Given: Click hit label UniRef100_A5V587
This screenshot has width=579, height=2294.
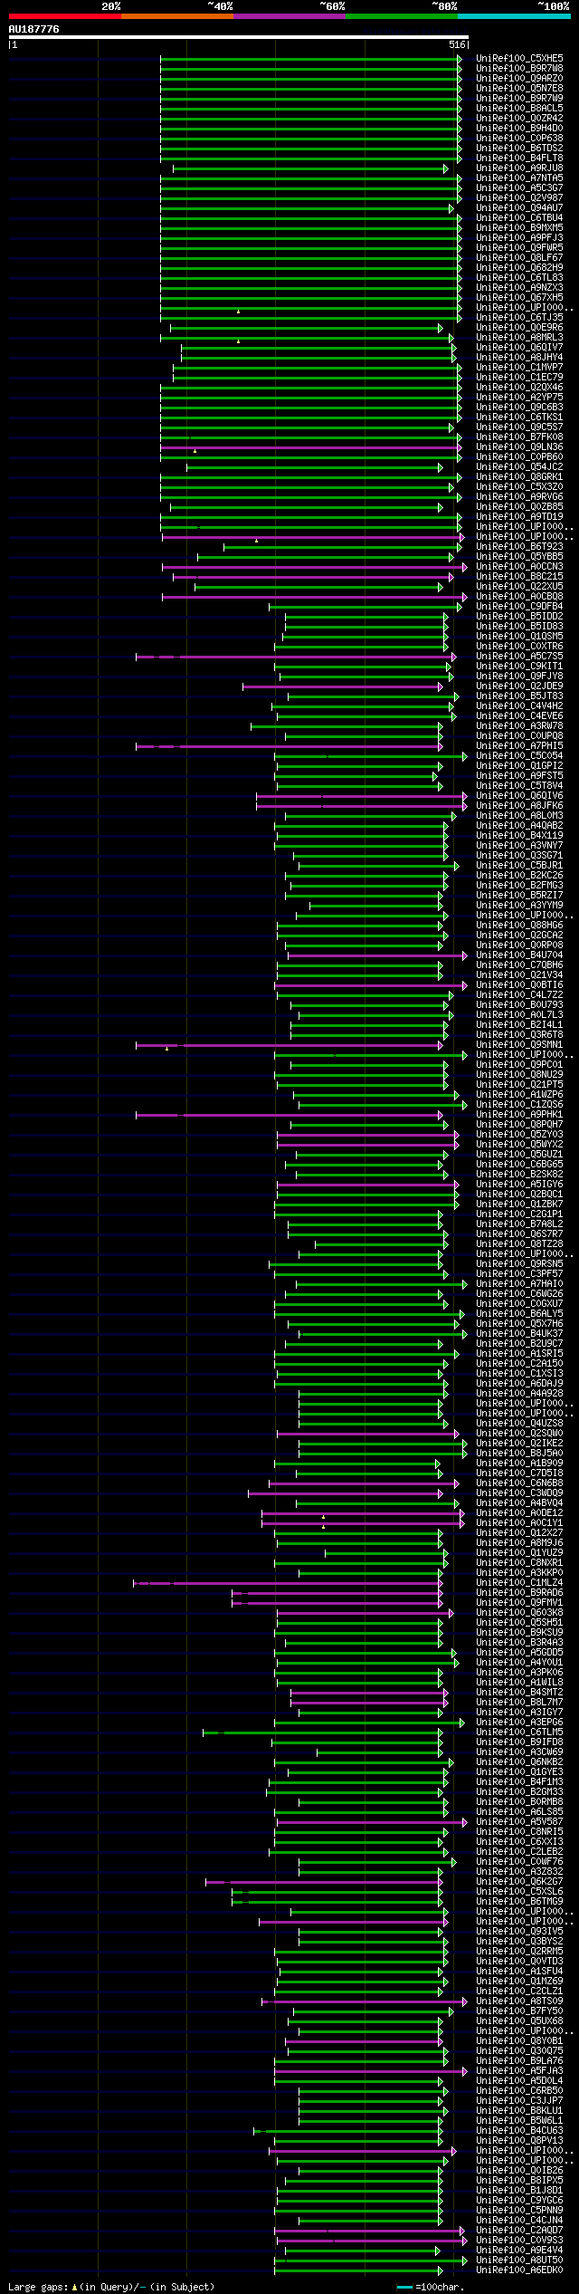Looking at the screenshot, I should [519, 1821].
